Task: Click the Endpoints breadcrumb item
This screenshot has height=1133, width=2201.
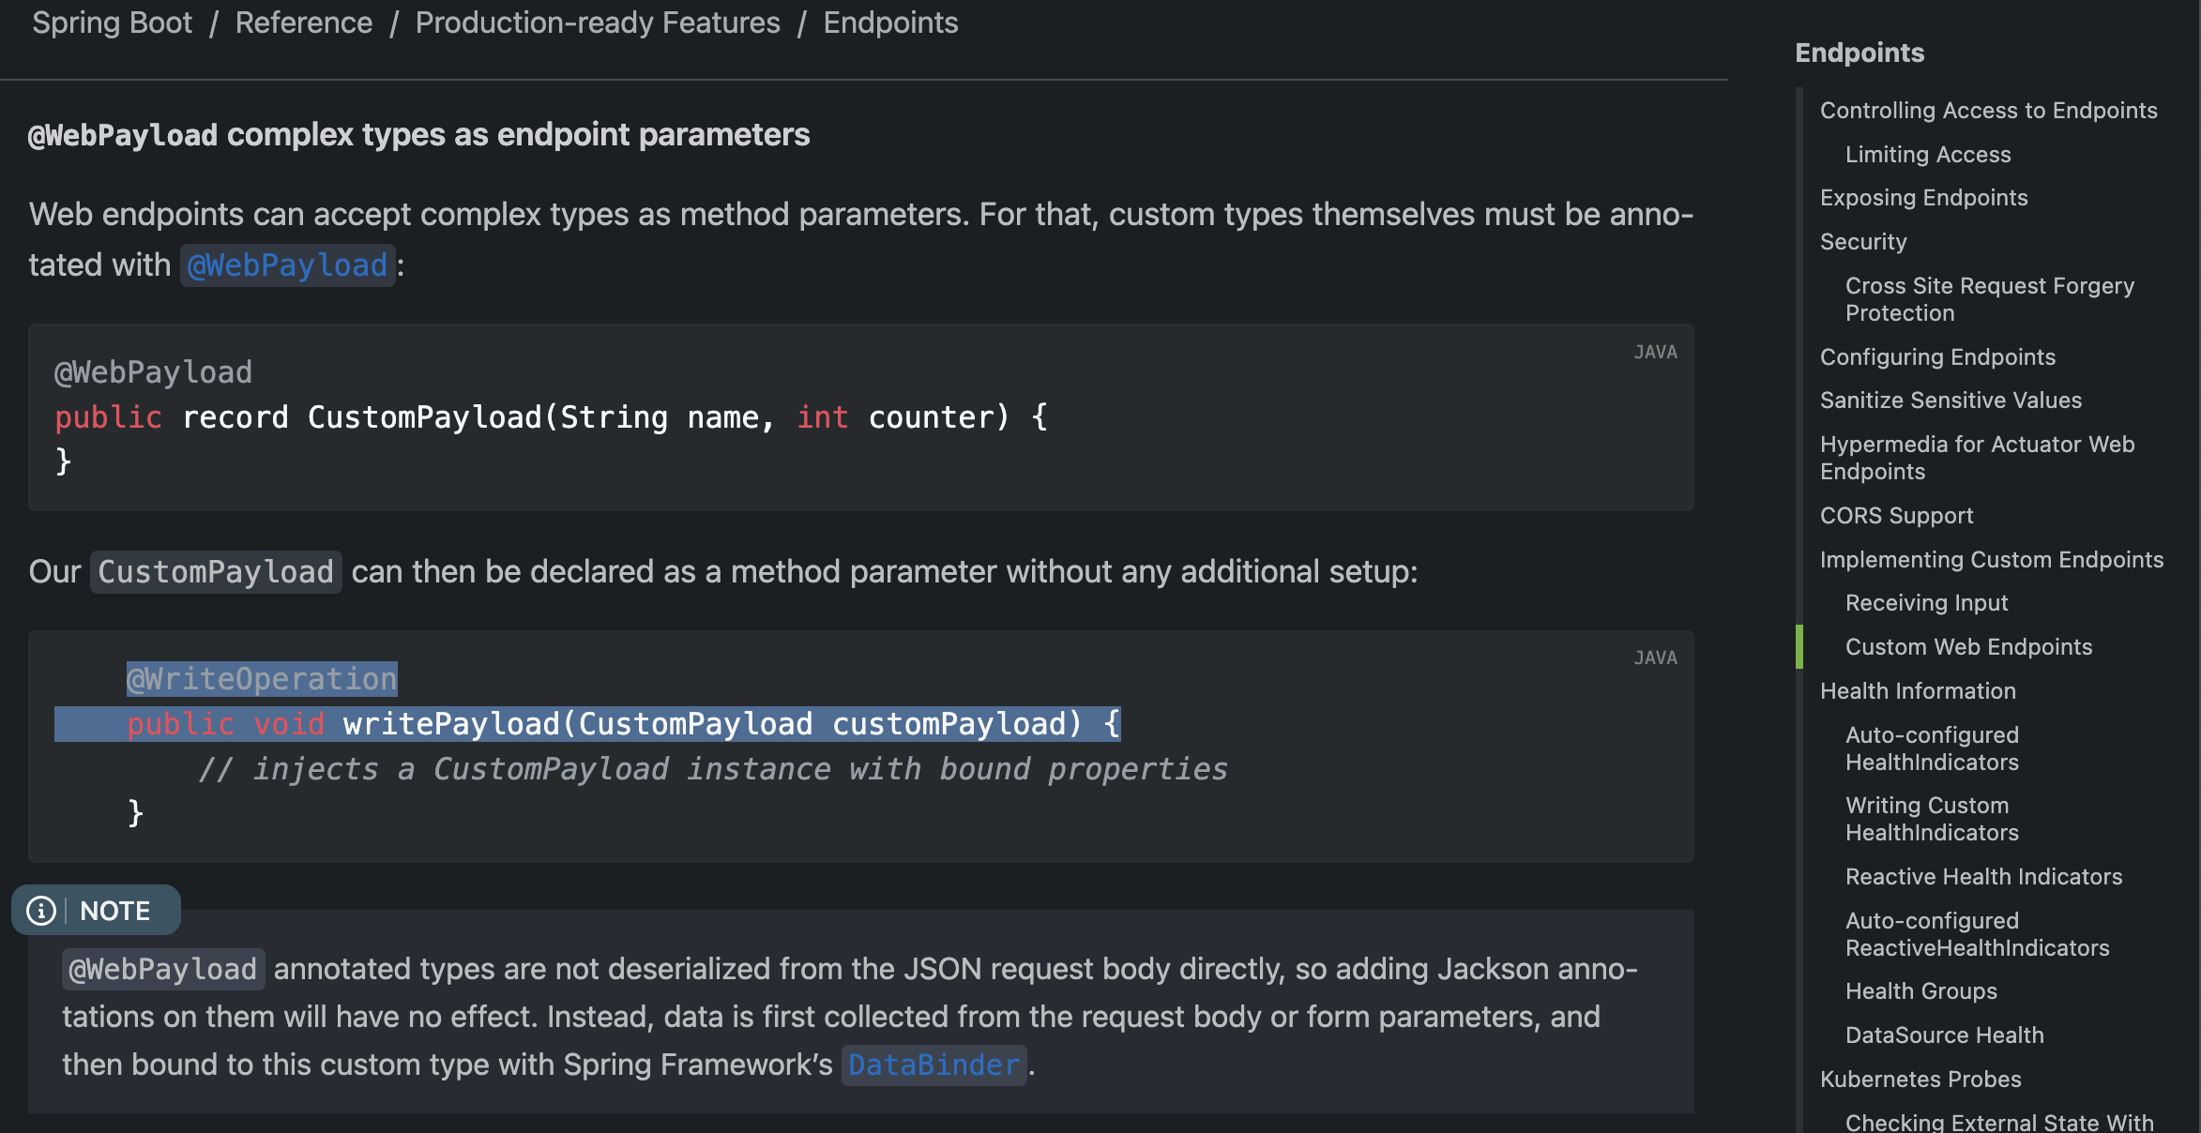Action: (x=889, y=23)
